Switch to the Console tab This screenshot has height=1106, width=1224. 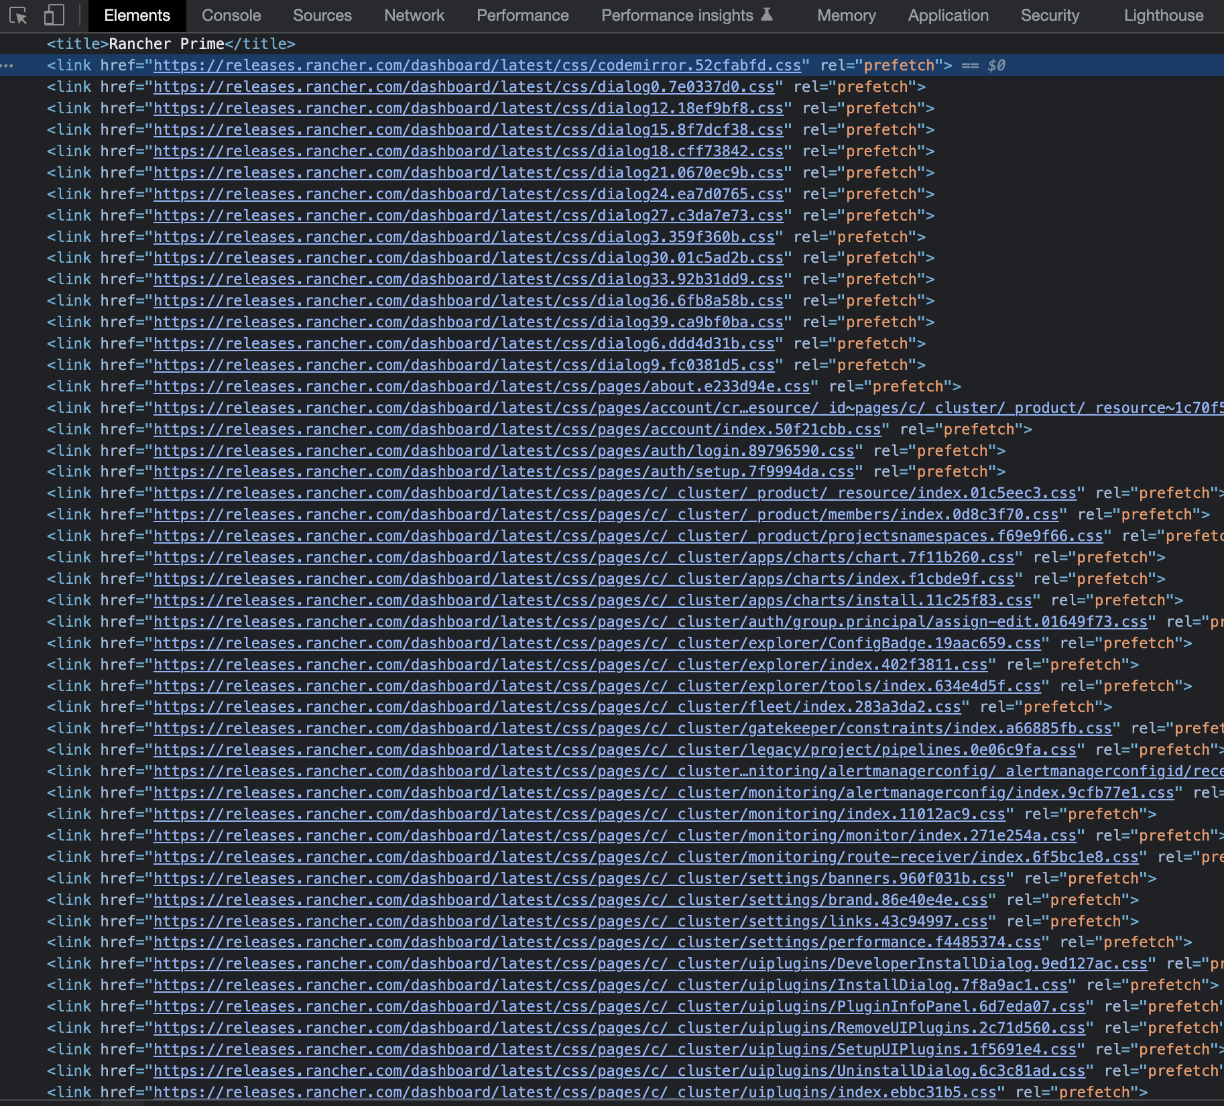(x=231, y=15)
